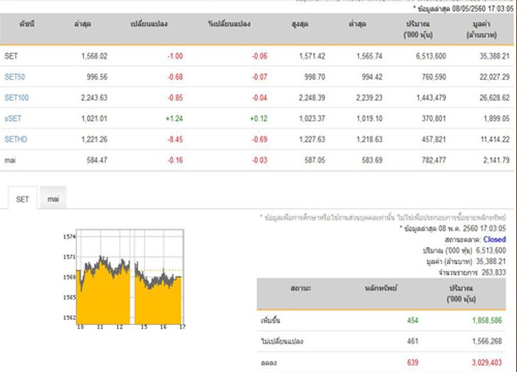Viewport: 517px width, 372px height.
Task: Click SETHD change value -8.45
Action: click(175, 139)
